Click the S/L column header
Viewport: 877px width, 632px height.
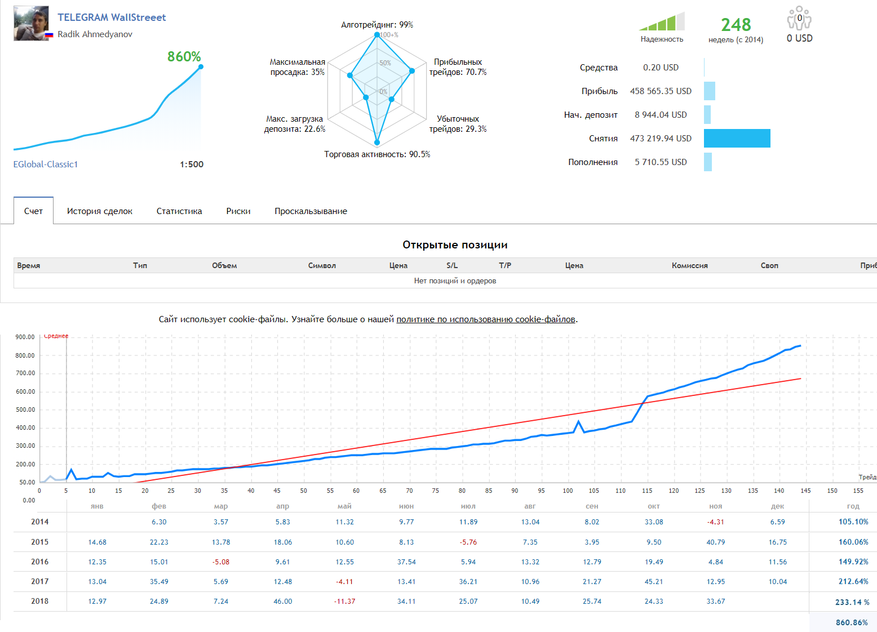click(452, 265)
